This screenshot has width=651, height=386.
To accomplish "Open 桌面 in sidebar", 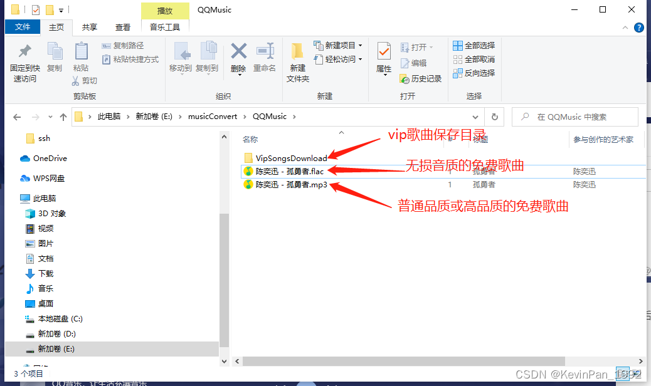I will pos(40,303).
